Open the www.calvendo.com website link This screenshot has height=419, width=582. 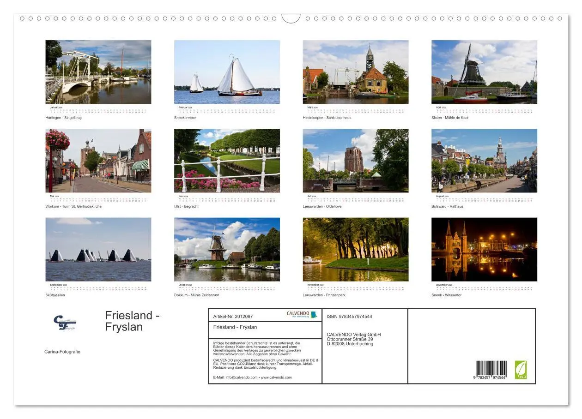276,377
